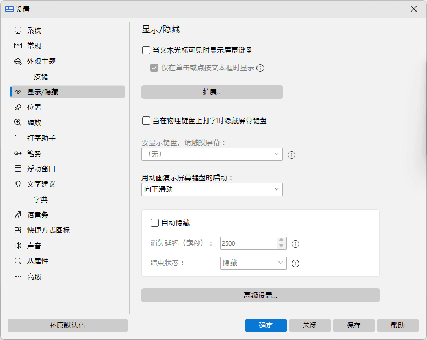Click the gesture icon for 笔势
Image resolution: width=427 pixels, height=340 pixels.
[18, 154]
